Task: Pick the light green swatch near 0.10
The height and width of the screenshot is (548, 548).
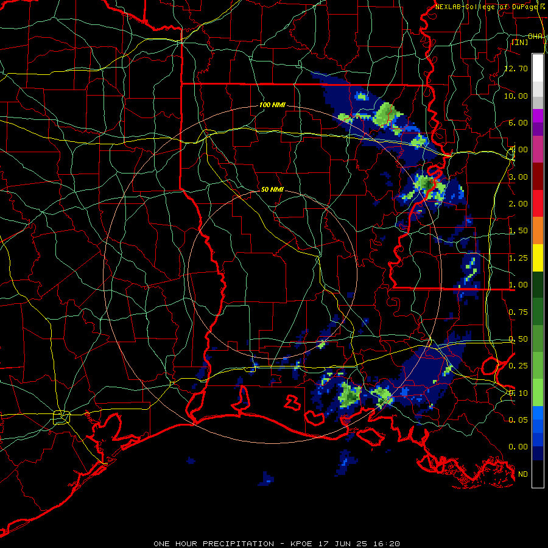Action: click(x=538, y=393)
